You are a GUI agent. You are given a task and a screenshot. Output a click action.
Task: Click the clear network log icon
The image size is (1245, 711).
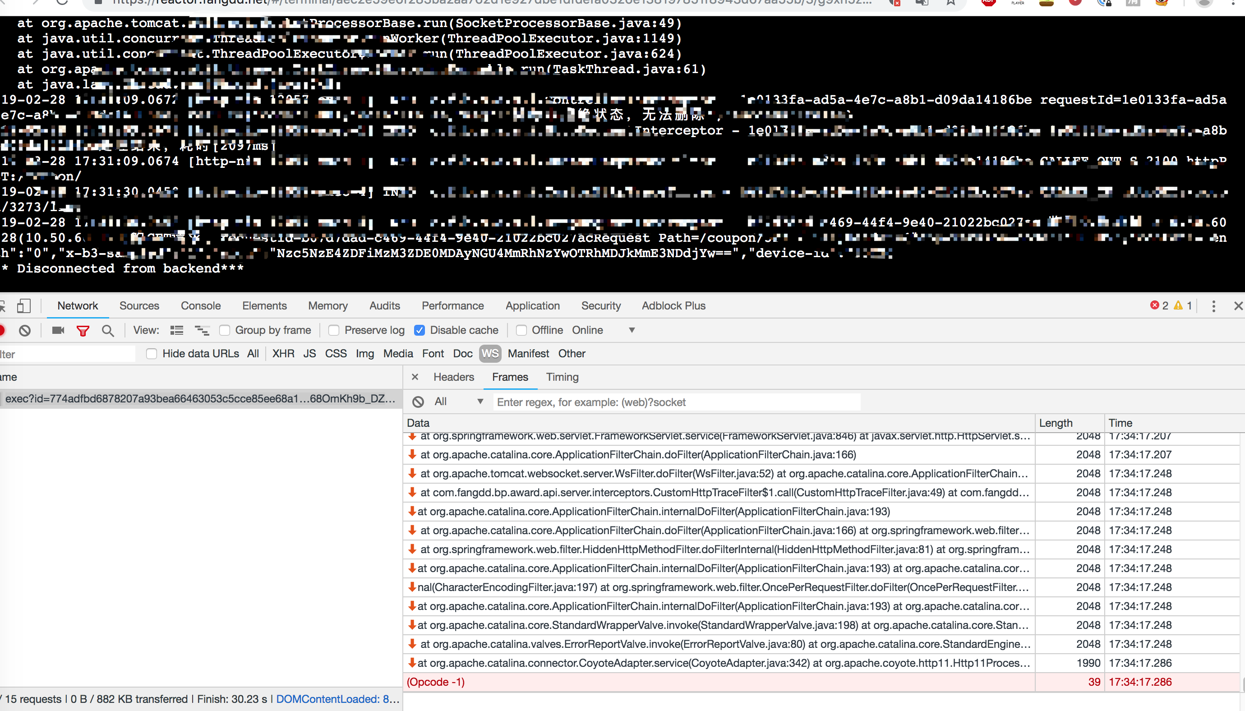pos(25,331)
